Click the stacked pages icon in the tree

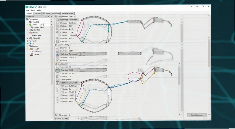pos(31,41)
